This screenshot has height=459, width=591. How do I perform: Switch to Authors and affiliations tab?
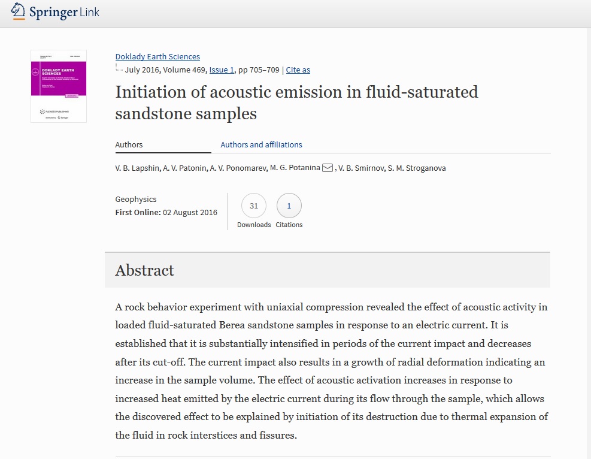coord(261,145)
